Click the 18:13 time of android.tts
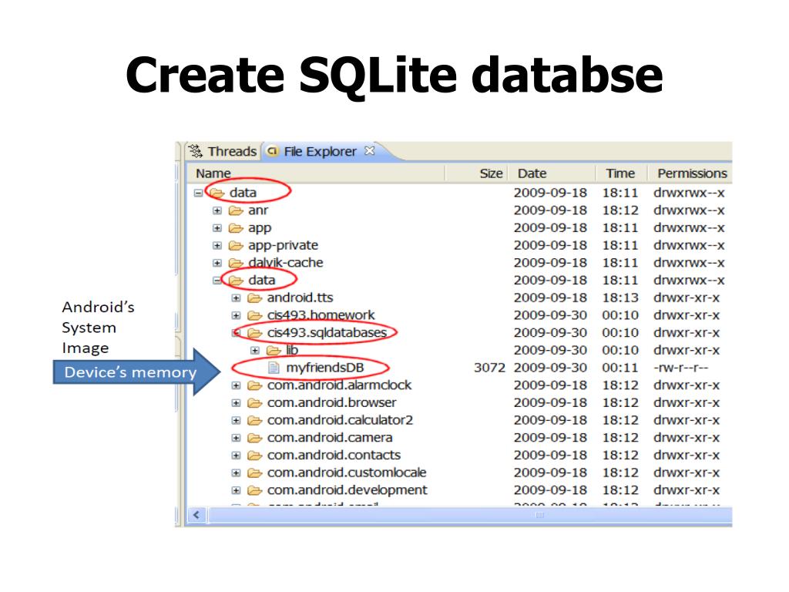 tap(620, 298)
